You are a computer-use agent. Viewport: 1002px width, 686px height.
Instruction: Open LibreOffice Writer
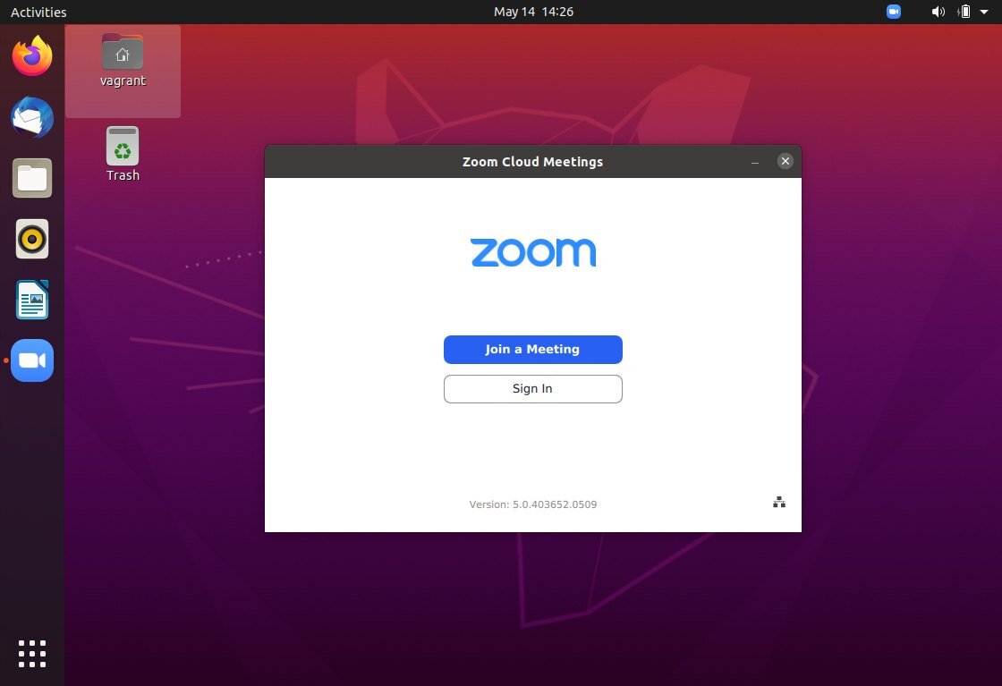coord(32,300)
